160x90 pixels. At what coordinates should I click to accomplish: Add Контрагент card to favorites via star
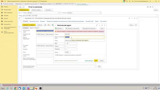point(23,18)
